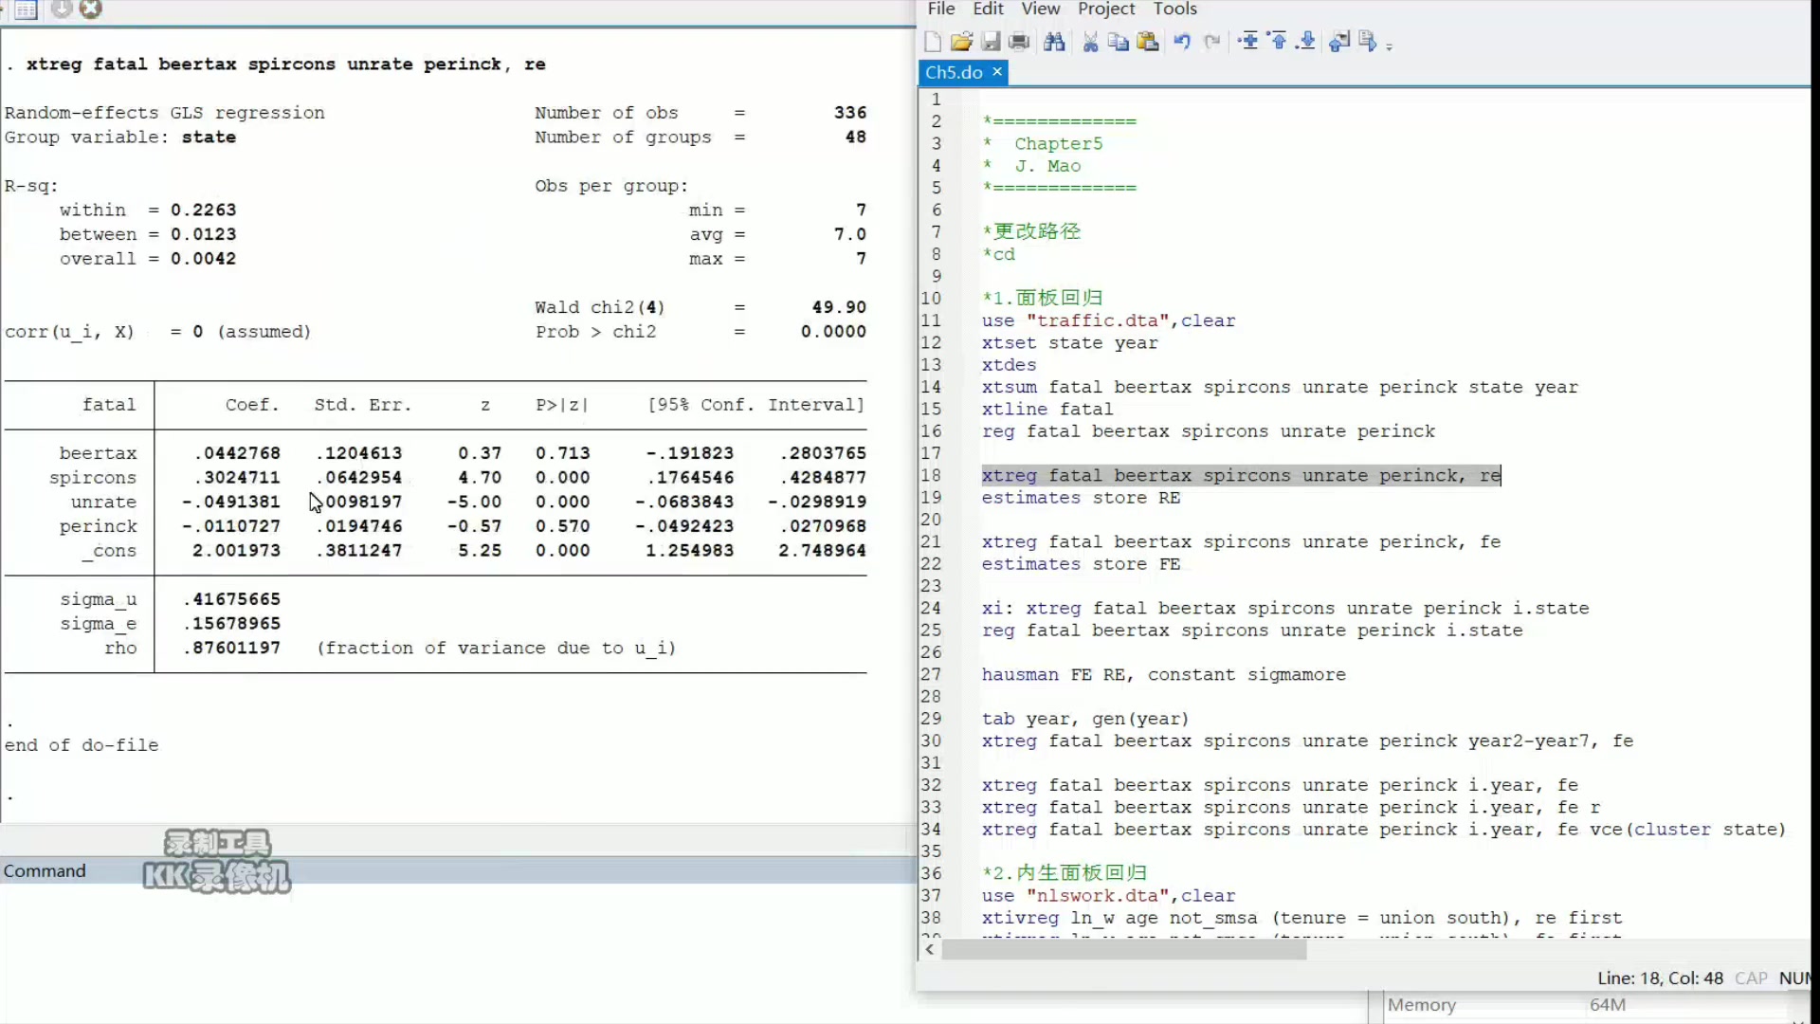The image size is (1820, 1024).
Task: Click the line with 'vce(cluster state)'
Action: pos(1383,830)
